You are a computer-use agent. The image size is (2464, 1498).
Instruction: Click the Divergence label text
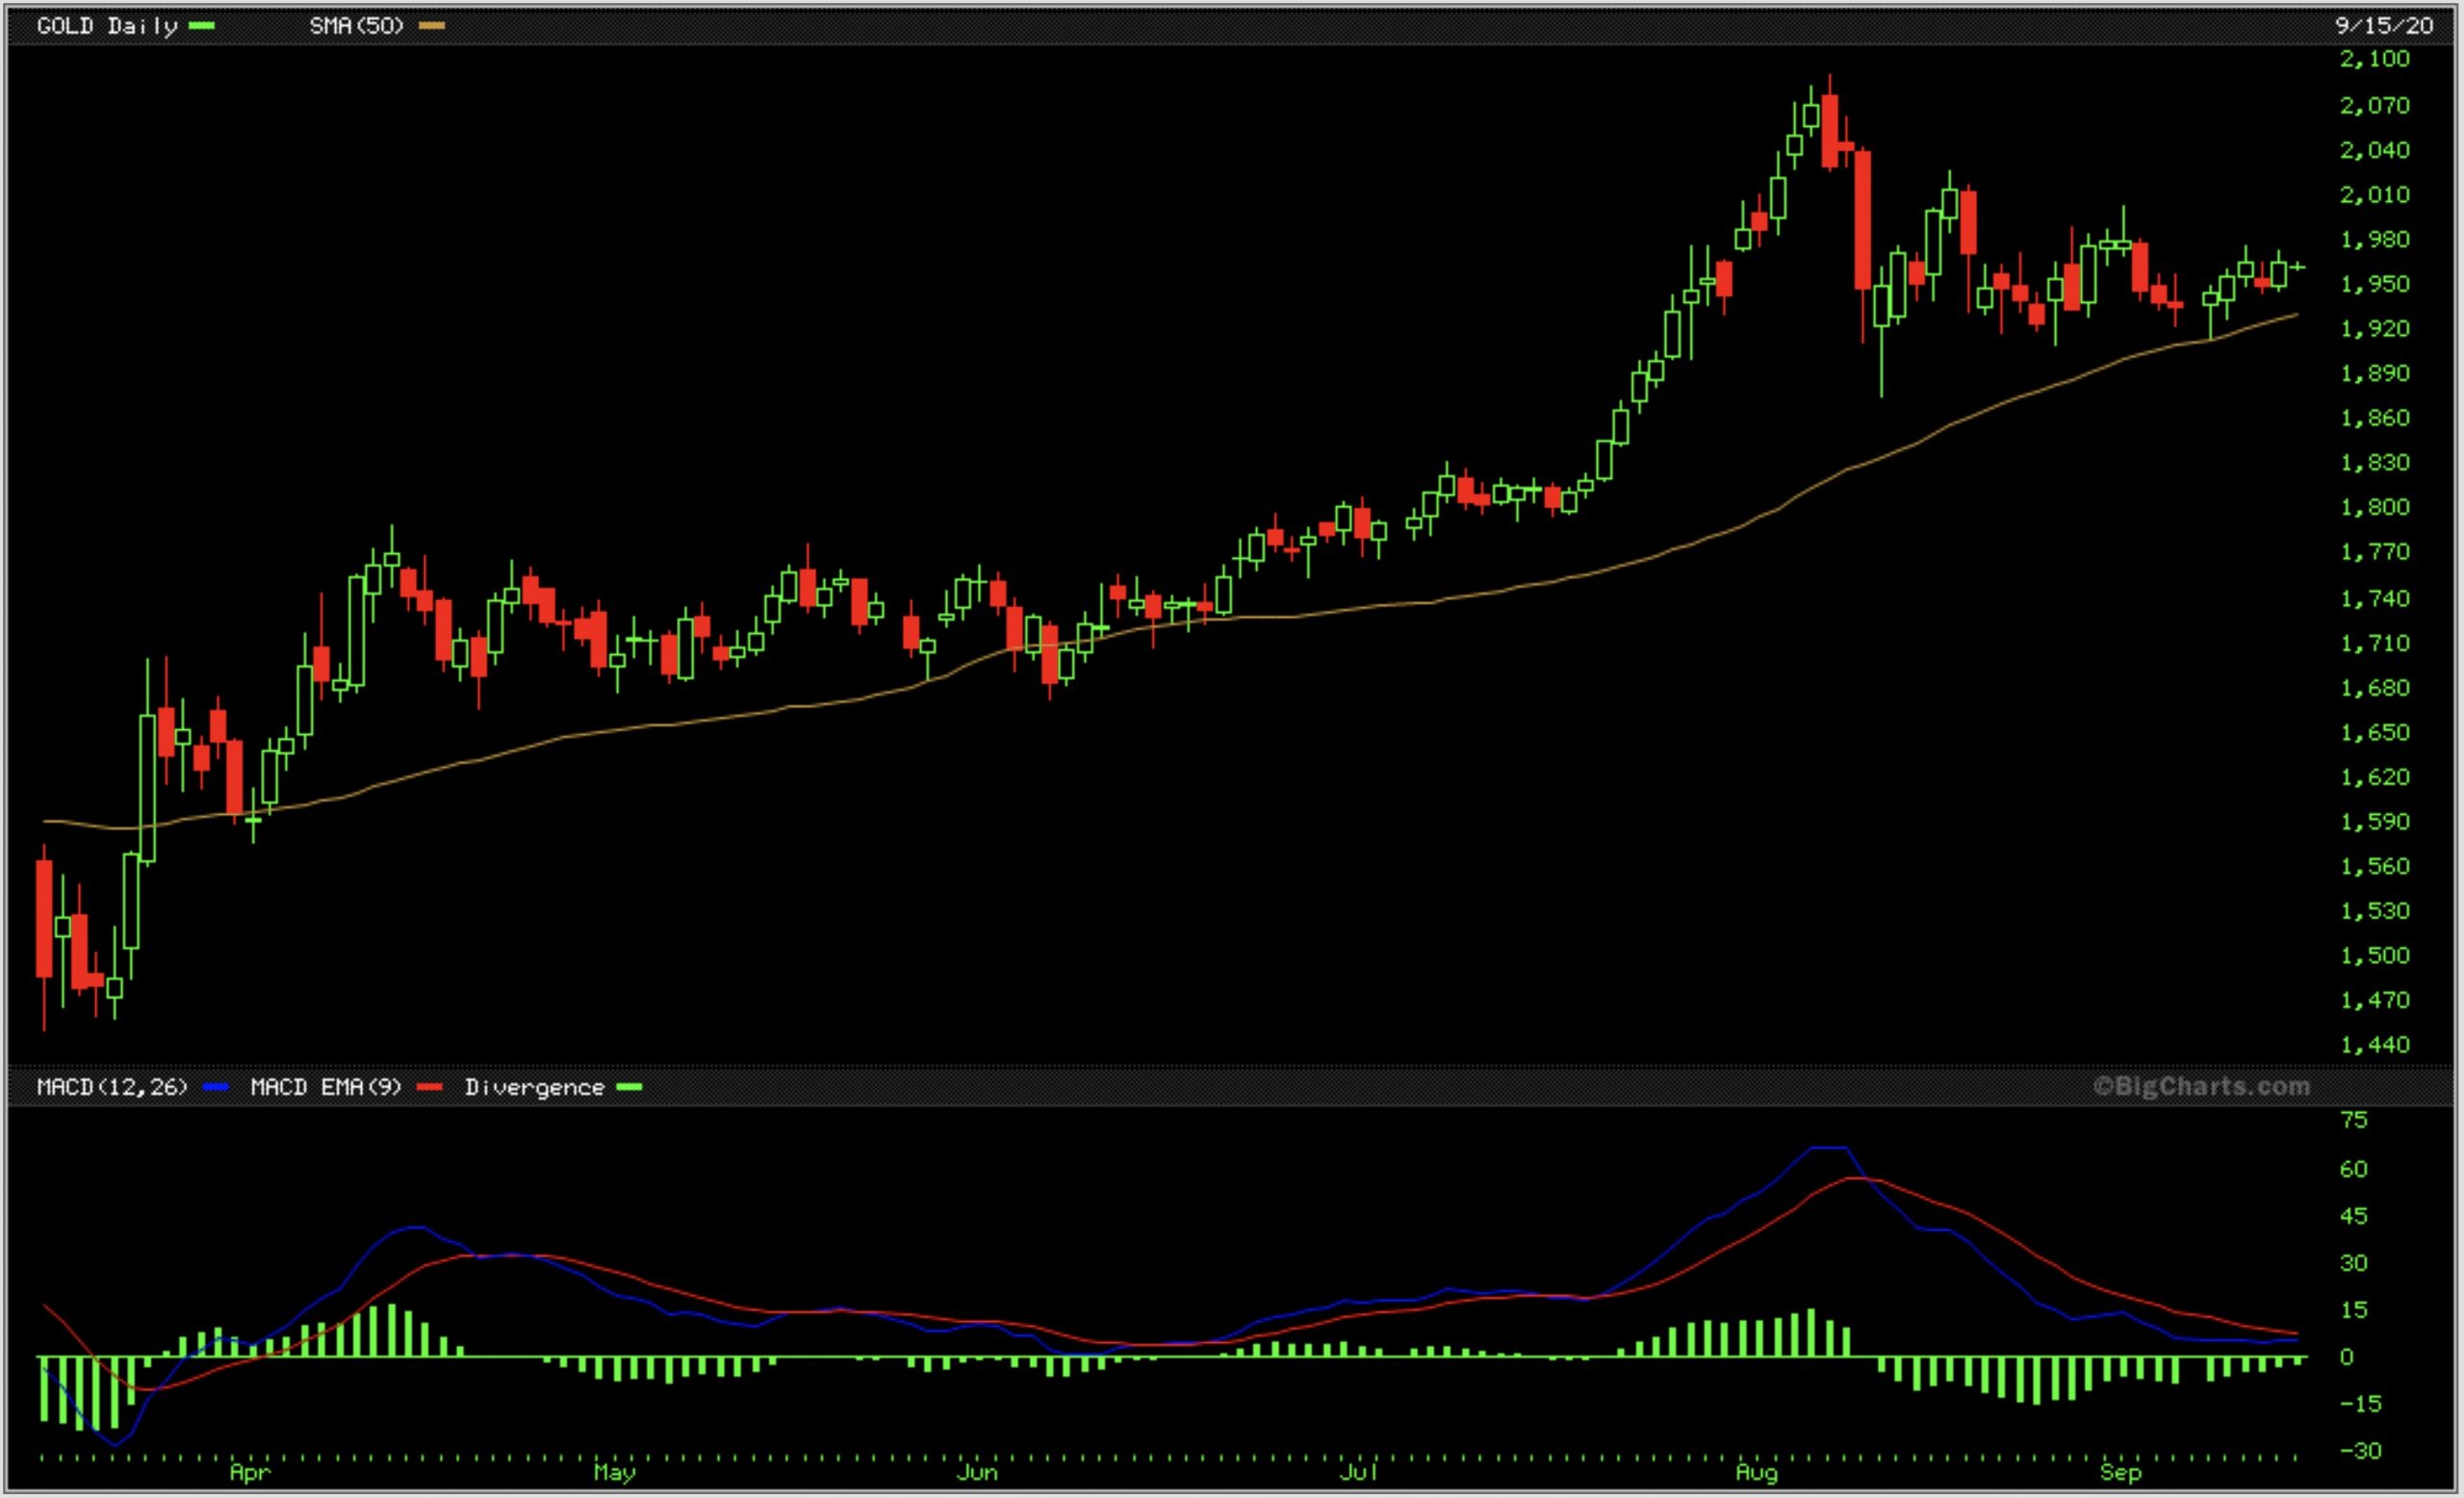click(534, 1087)
